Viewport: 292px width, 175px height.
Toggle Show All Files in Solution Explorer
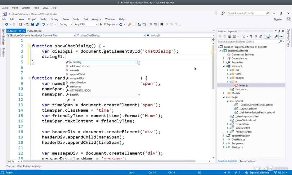[260, 37]
